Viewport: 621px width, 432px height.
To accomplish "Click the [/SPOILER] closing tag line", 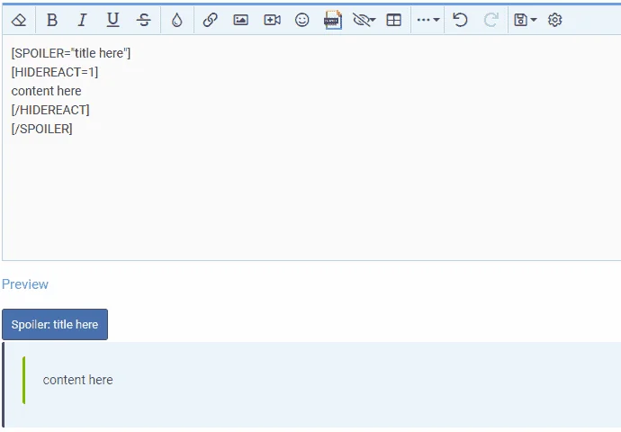I will tap(42, 129).
